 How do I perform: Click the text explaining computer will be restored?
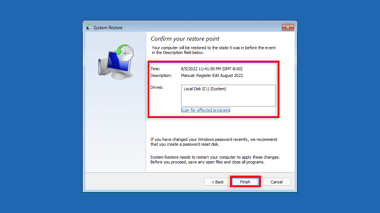pos(213,50)
